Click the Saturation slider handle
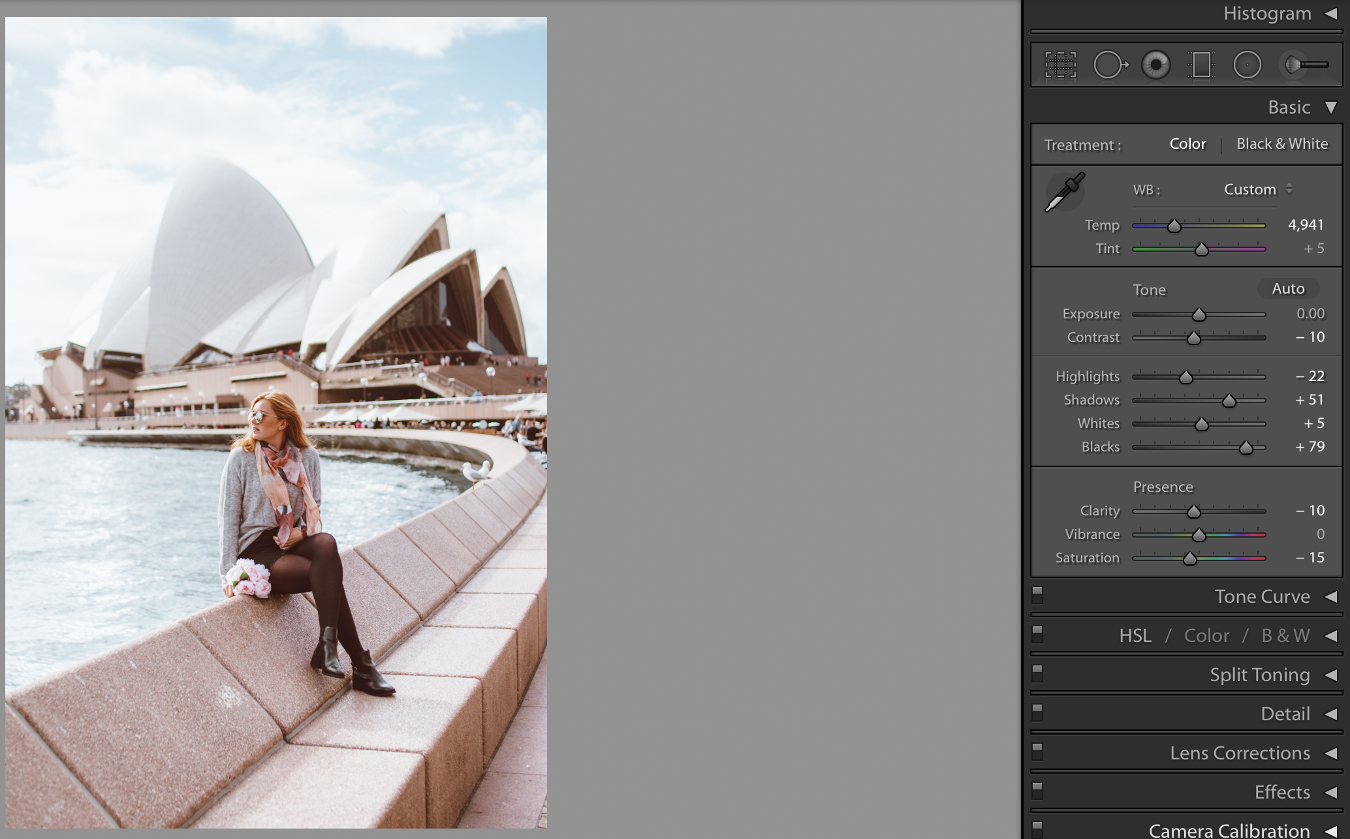The width and height of the screenshot is (1350, 839). tap(1190, 558)
